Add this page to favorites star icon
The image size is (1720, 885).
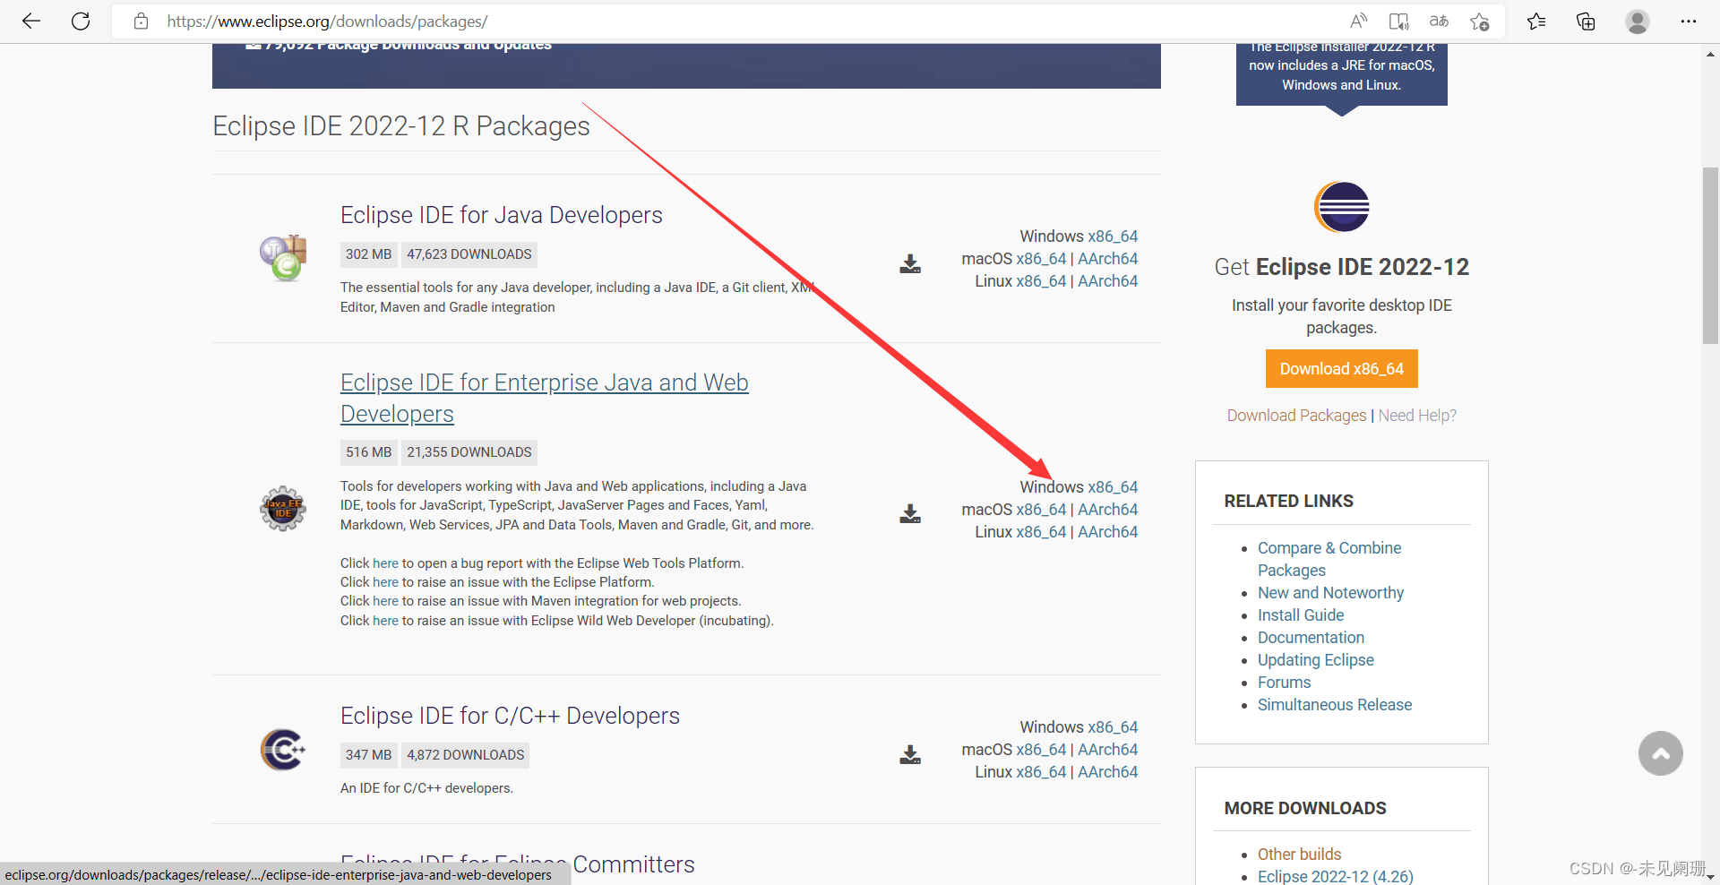[1479, 21]
